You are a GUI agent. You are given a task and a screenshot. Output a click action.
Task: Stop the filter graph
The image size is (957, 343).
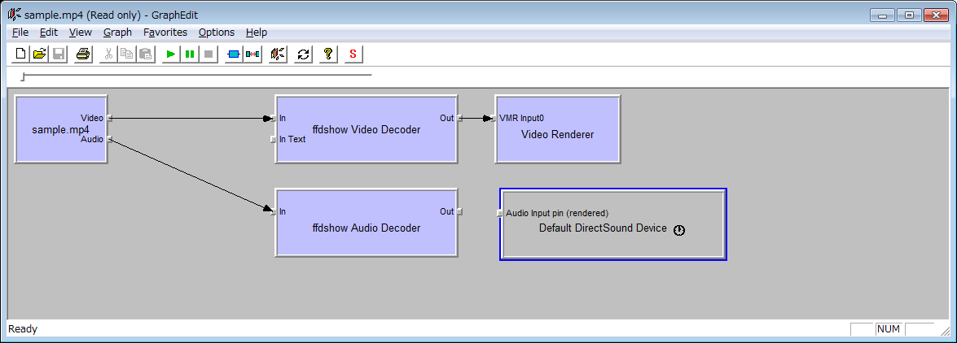209,54
